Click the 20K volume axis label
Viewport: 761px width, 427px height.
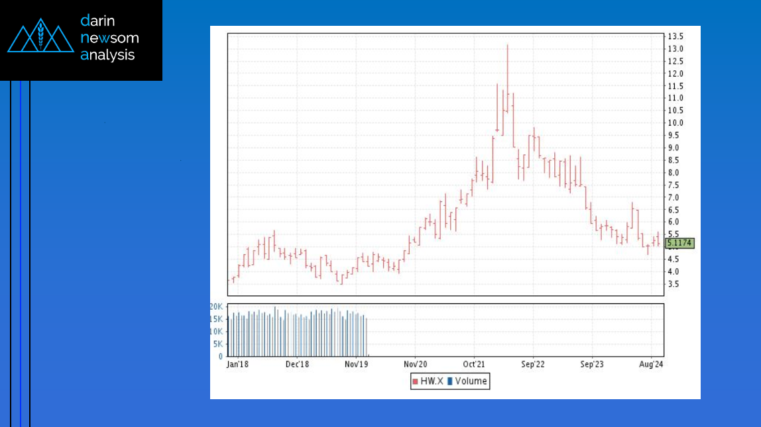point(216,307)
